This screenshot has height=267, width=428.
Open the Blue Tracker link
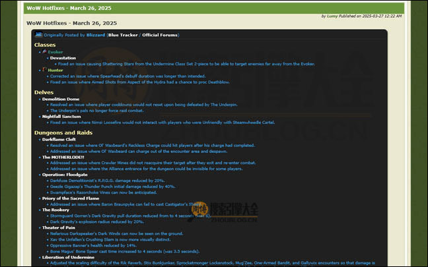coord(123,35)
